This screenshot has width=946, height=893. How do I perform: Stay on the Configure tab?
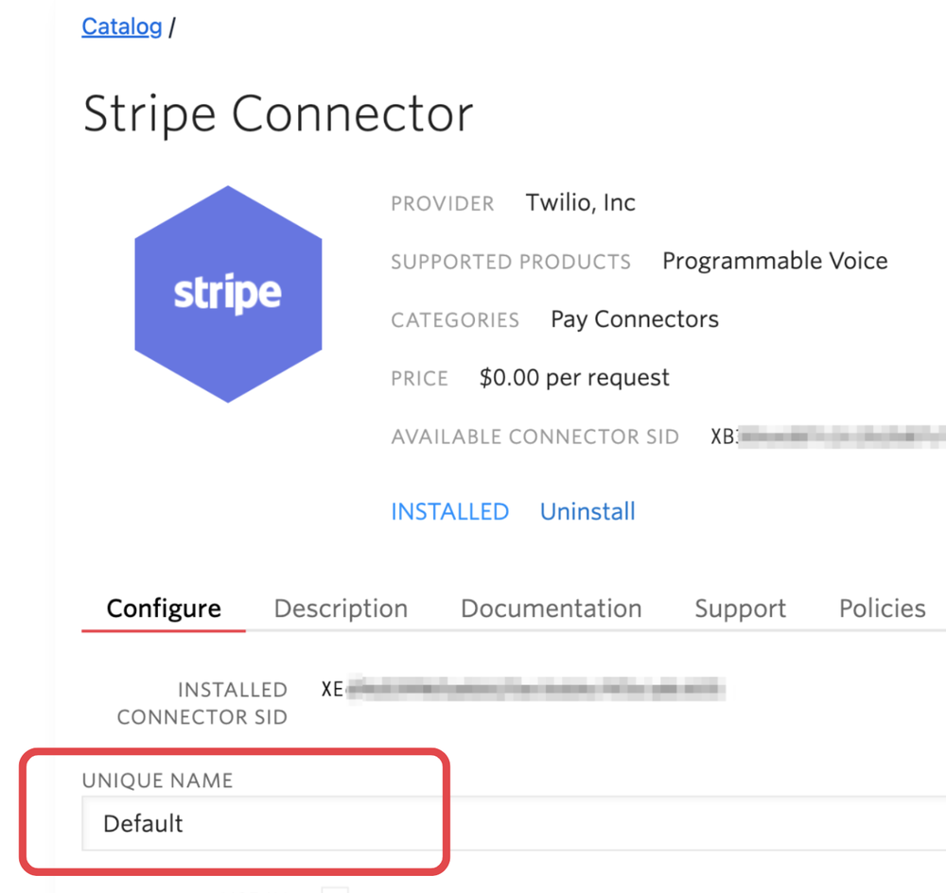click(x=163, y=609)
